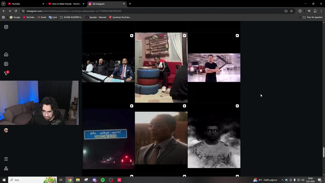Open OBS Studio from the taskbar

111,180
